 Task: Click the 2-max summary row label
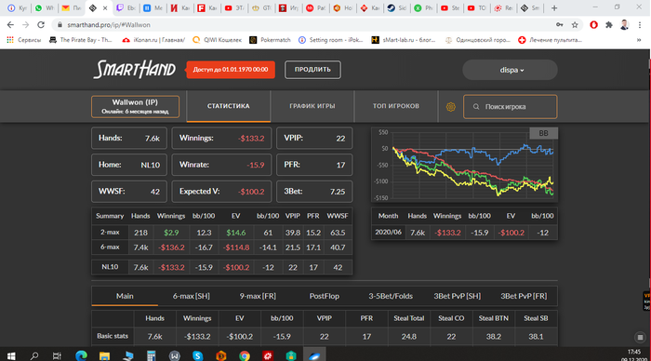click(x=110, y=233)
